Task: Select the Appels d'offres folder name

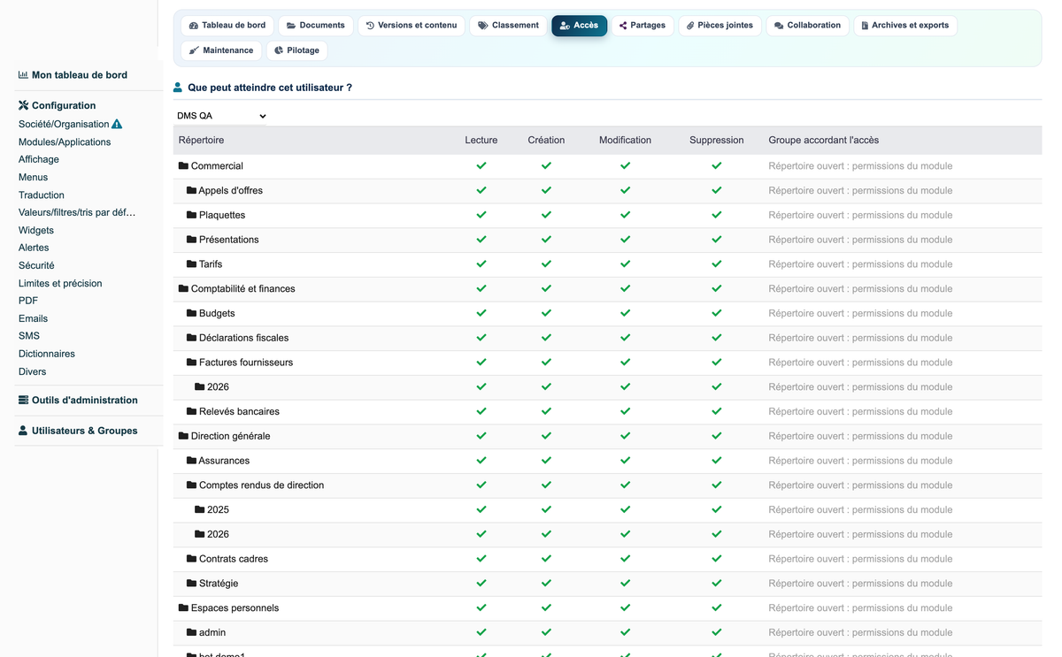Action: click(x=231, y=190)
